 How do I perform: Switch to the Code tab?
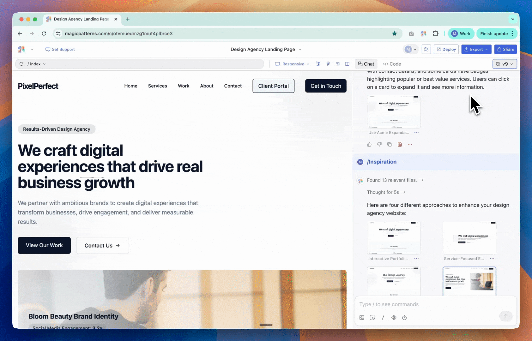point(392,64)
